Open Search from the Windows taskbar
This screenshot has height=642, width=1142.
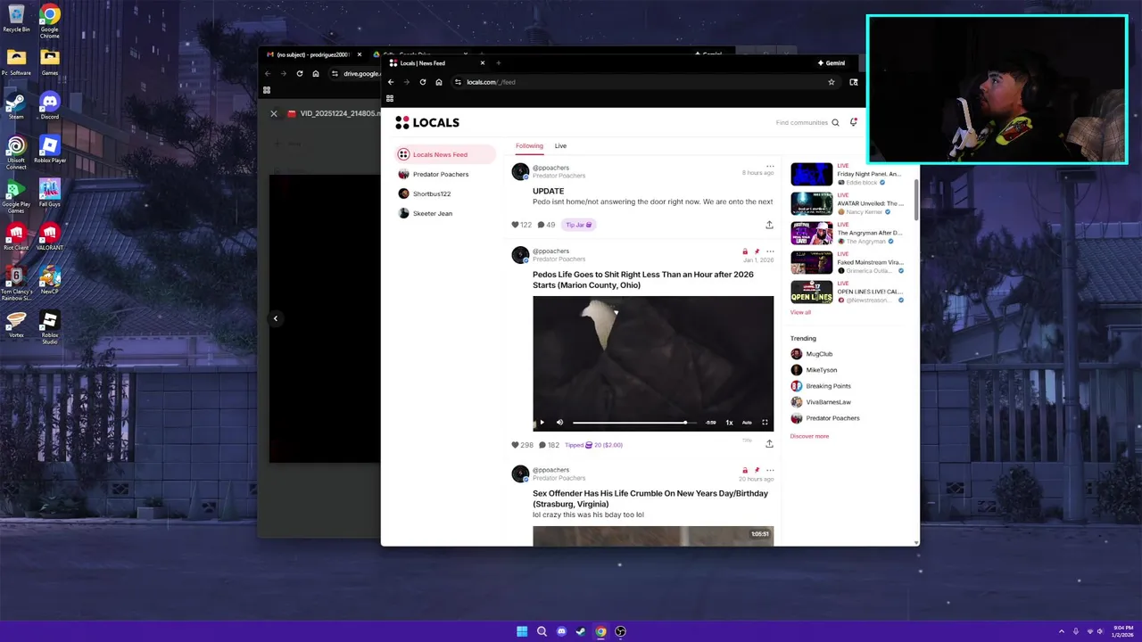click(x=542, y=631)
